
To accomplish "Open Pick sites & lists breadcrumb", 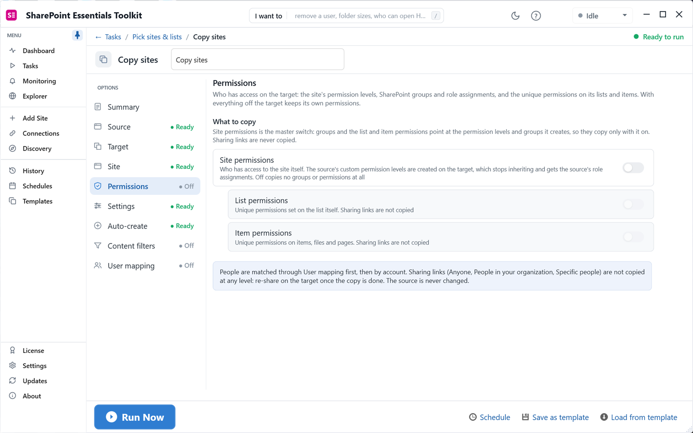I will coord(157,37).
